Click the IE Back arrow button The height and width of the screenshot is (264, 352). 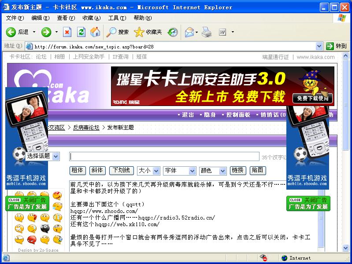(11, 32)
